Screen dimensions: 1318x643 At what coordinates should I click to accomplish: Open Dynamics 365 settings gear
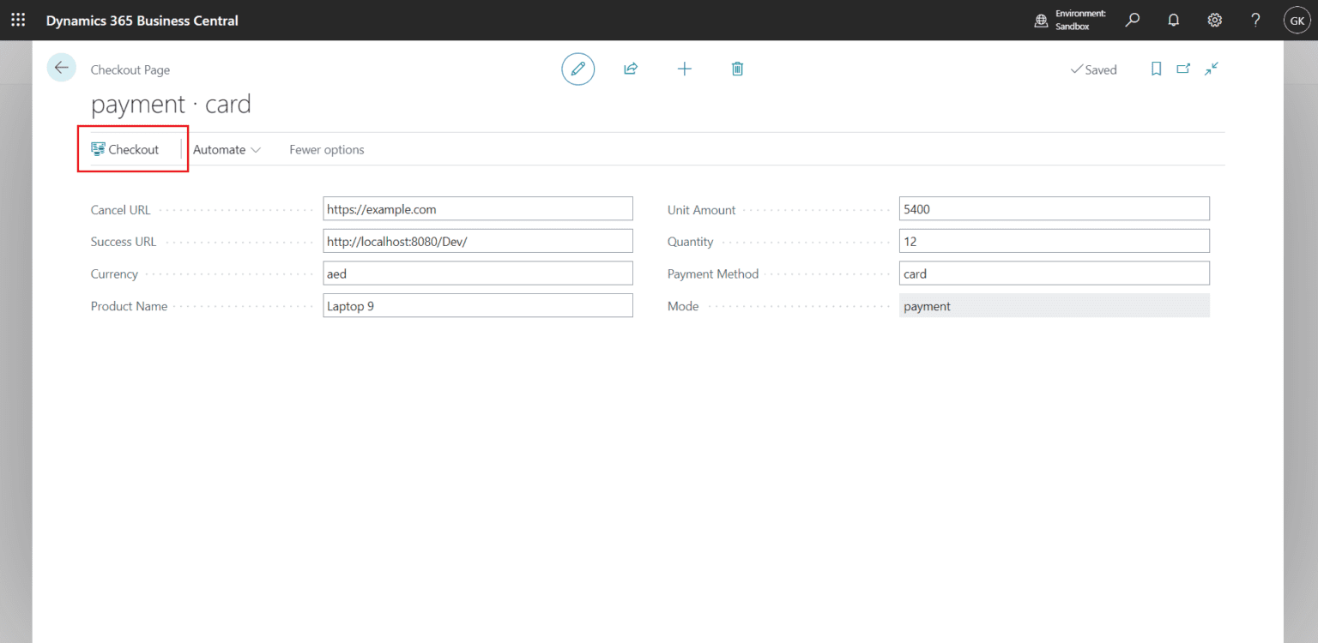pyautogui.click(x=1214, y=19)
